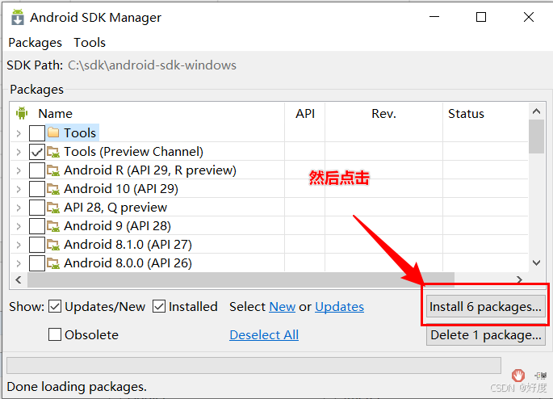Viewport: 553px width, 399px height.
Task: Expand the Android R (API 29, R preview) node
Action: tap(19, 170)
